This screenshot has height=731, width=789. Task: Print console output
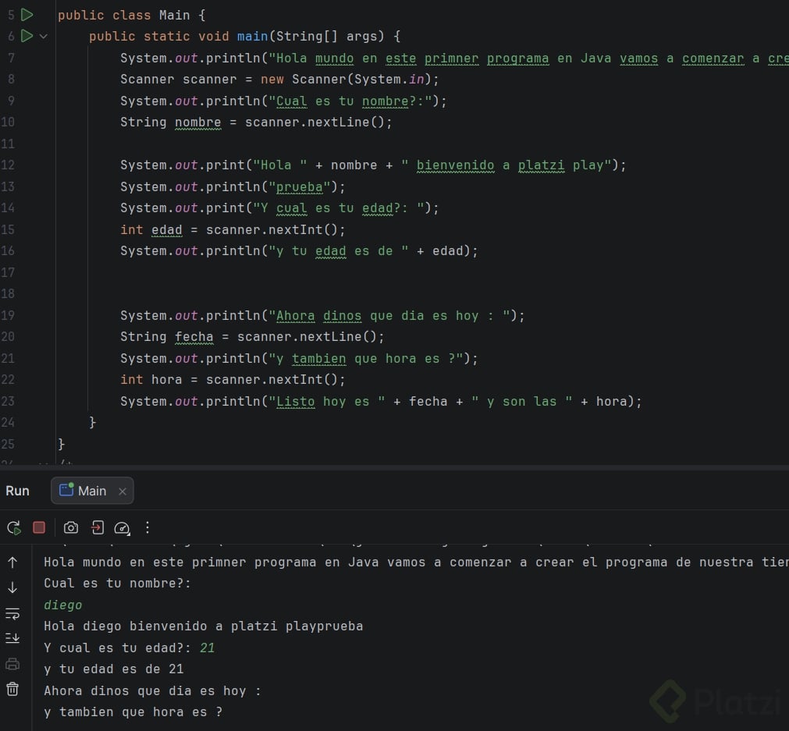click(x=12, y=664)
